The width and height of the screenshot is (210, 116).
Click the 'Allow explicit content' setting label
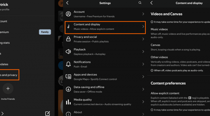(165, 93)
